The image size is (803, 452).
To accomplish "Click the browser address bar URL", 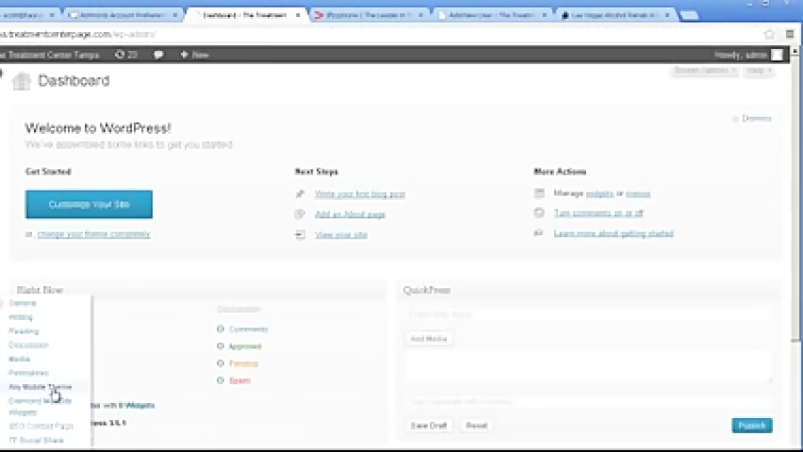I will click(78, 34).
